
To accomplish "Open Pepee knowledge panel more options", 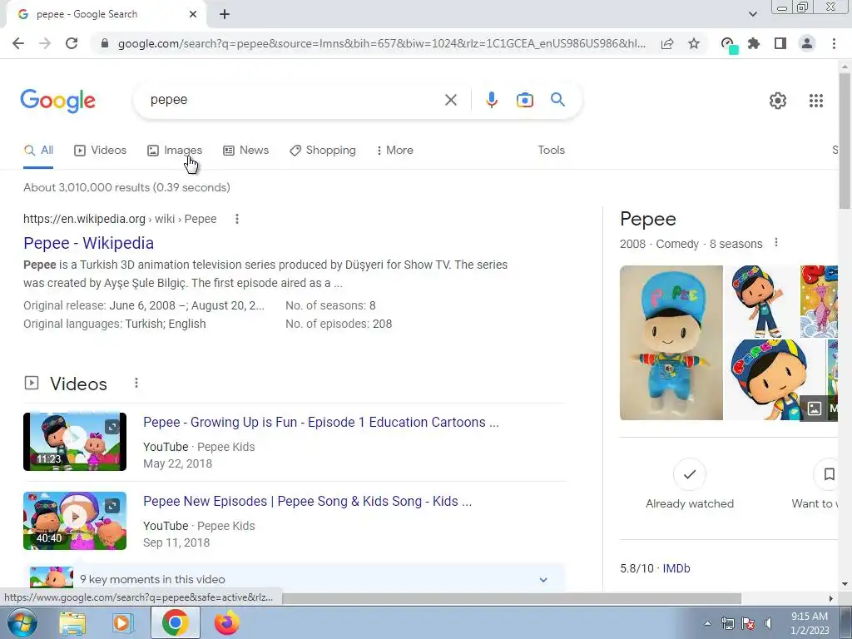I will (776, 242).
